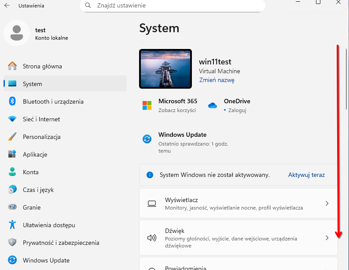Click the Ustawienia window title
The image size is (349, 270).
pos(31,6)
